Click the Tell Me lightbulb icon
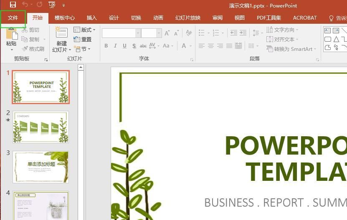The width and height of the screenshot is (347, 220). (x=331, y=18)
